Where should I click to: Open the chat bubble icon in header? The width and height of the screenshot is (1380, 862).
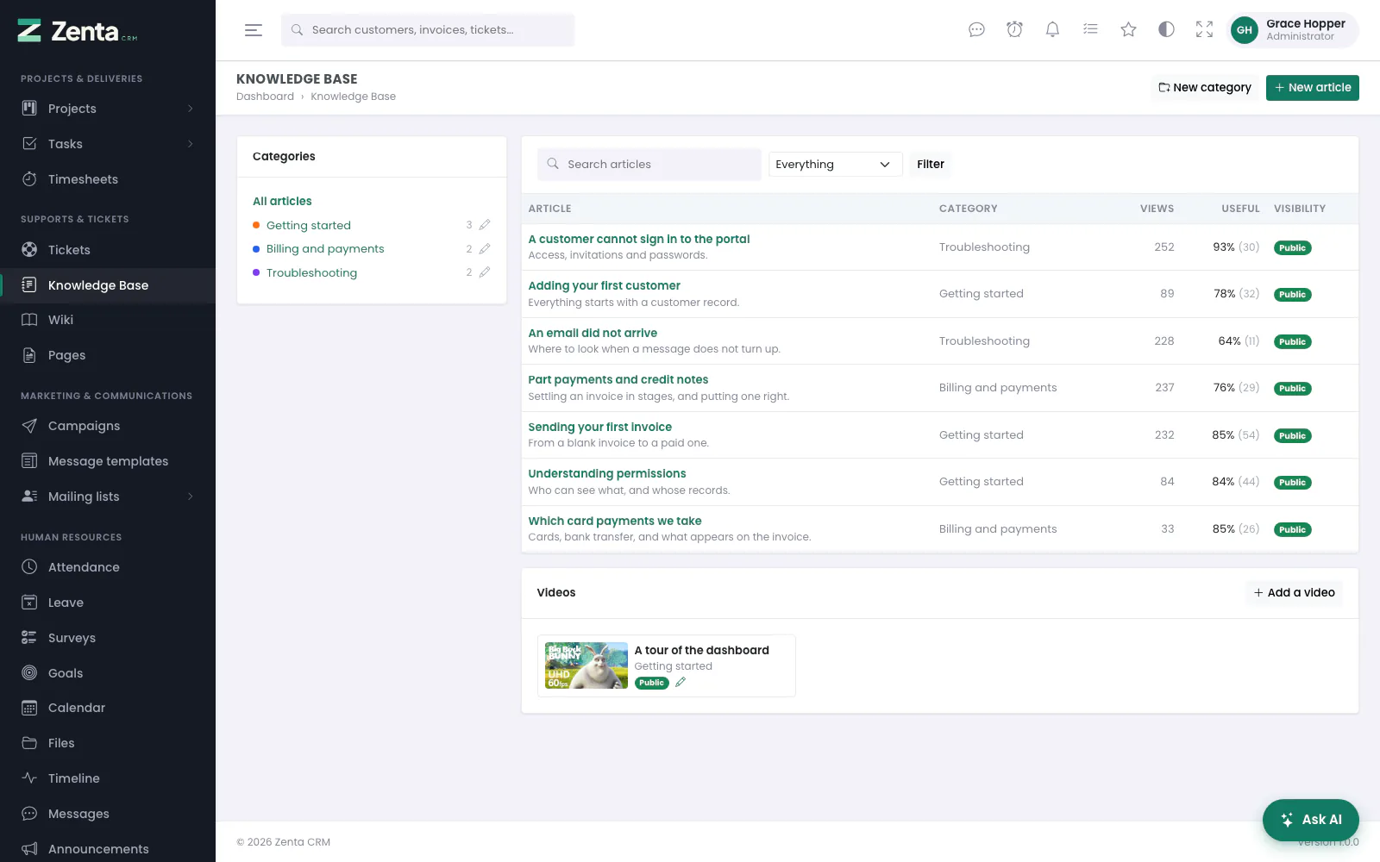976,30
